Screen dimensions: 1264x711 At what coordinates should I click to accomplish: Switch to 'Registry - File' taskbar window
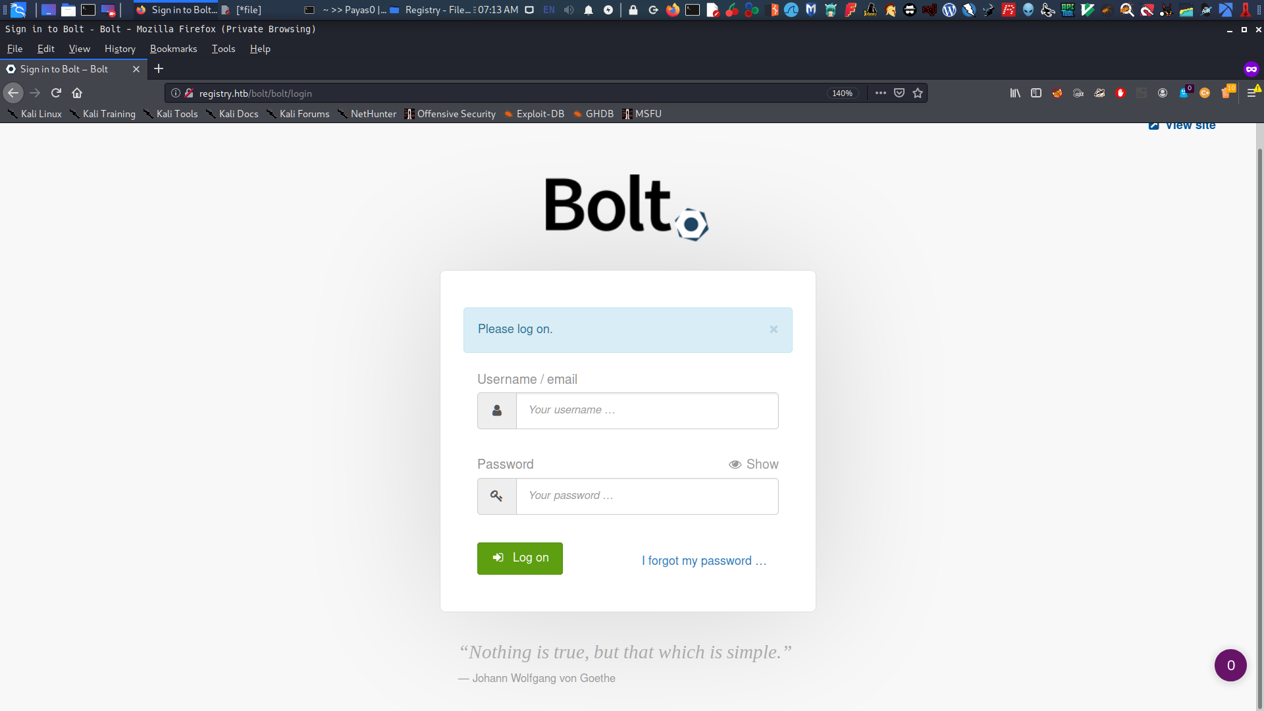431,10
